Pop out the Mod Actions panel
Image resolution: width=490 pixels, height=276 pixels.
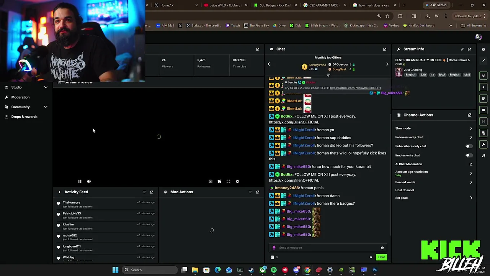pos(258,192)
